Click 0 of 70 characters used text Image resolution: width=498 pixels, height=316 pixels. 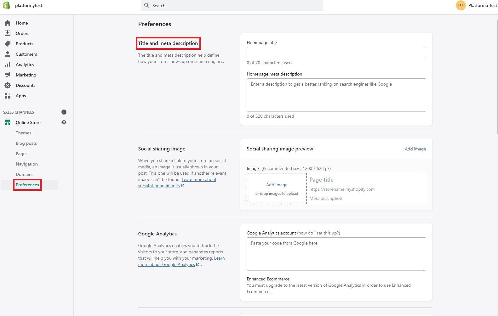click(269, 63)
